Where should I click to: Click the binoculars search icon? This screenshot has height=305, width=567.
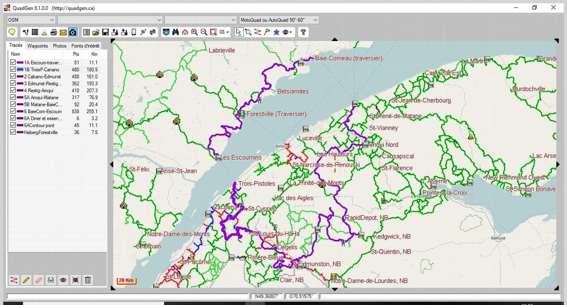[176, 32]
